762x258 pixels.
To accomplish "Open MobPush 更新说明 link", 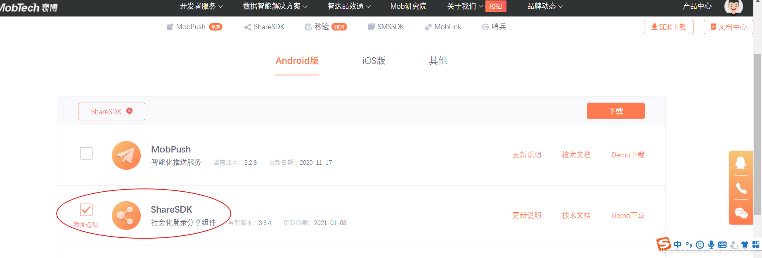I will click(527, 155).
